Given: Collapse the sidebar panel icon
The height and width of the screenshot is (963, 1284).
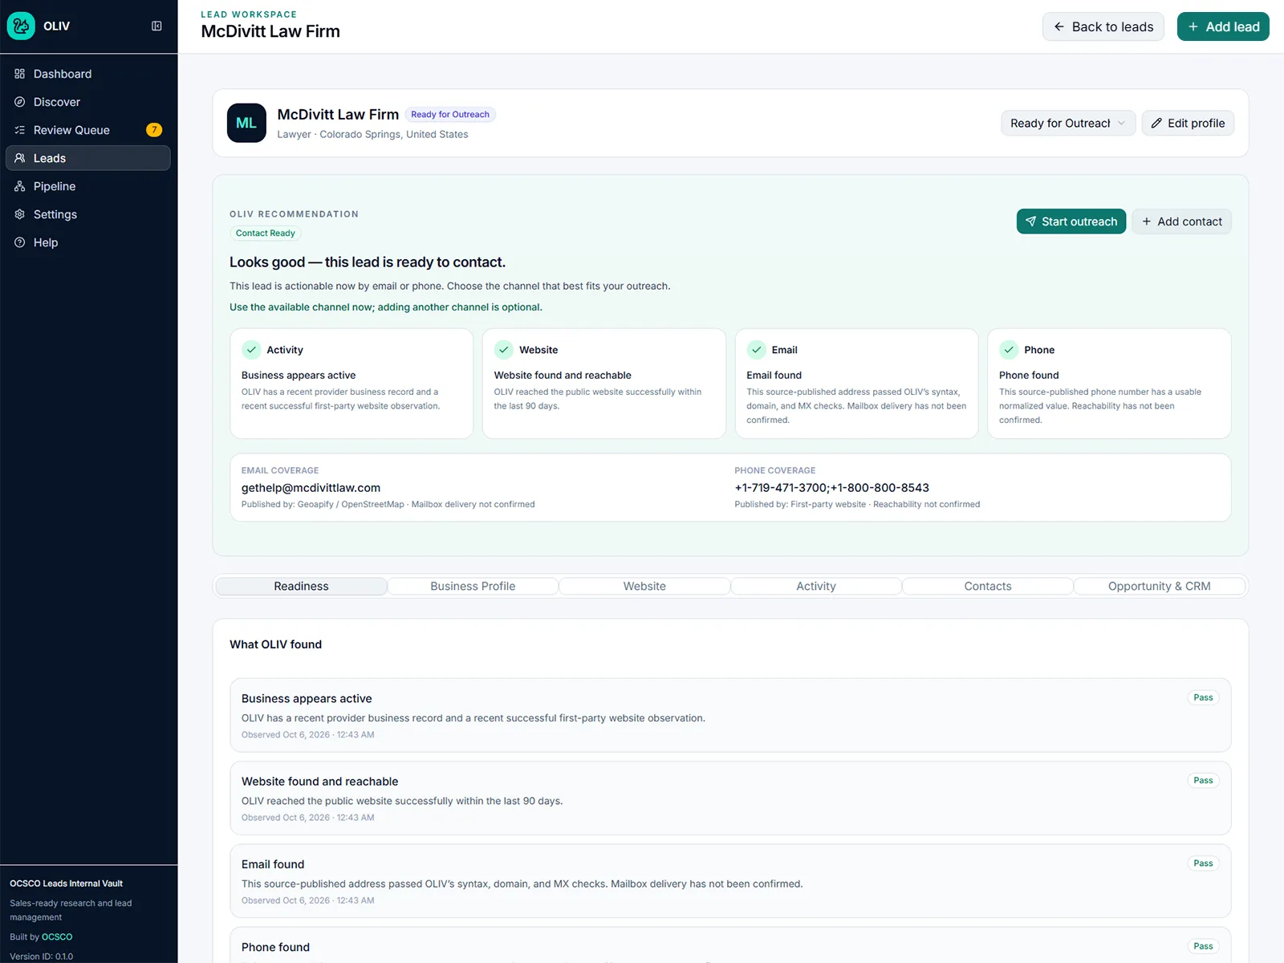Looking at the screenshot, I should pyautogui.click(x=156, y=26).
